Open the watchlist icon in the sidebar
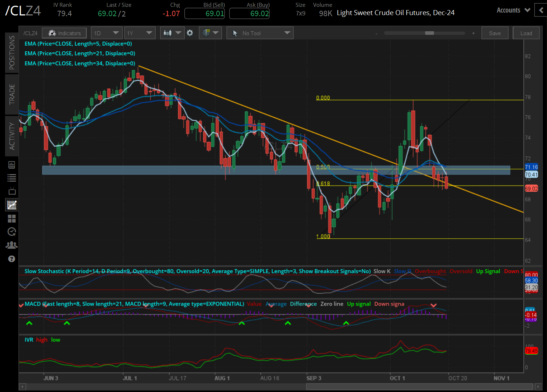Viewport: 547px width, 392px height. click(12, 177)
